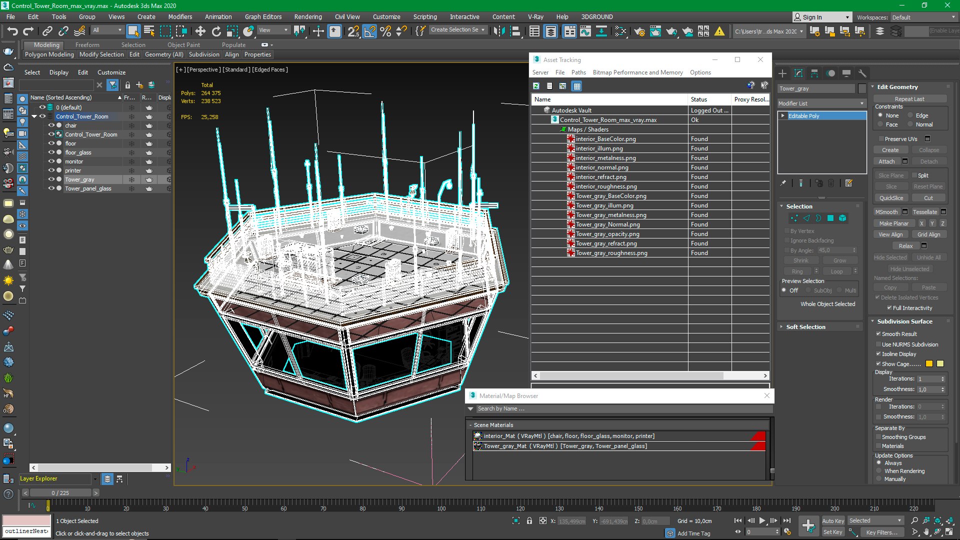Open Bitmap Performance and Memory menu
Viewport: 960px width, 540px height.
pos(637,72)
